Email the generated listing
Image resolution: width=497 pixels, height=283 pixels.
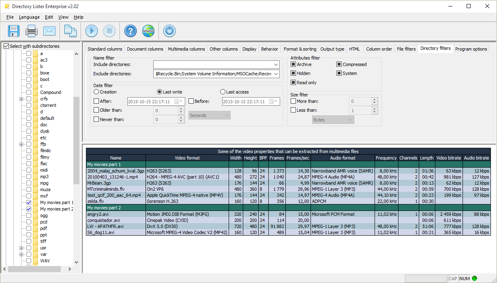point(50,31)
